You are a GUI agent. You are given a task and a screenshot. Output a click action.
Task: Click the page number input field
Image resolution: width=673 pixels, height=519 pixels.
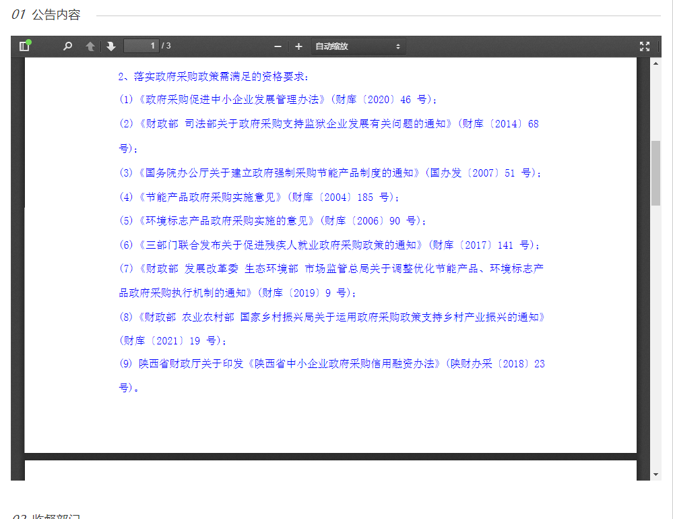pos(141,46)
